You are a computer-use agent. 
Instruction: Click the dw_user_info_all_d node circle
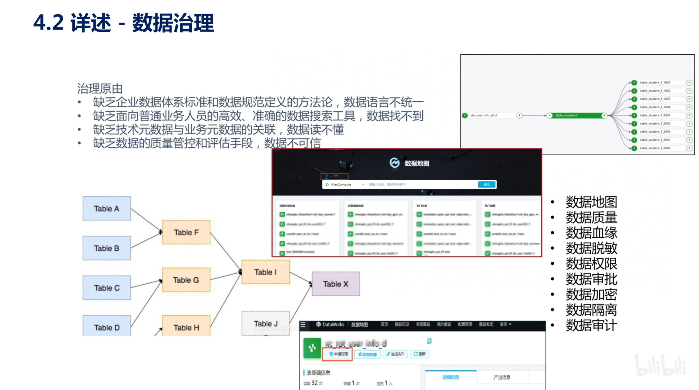coord(465,115)
